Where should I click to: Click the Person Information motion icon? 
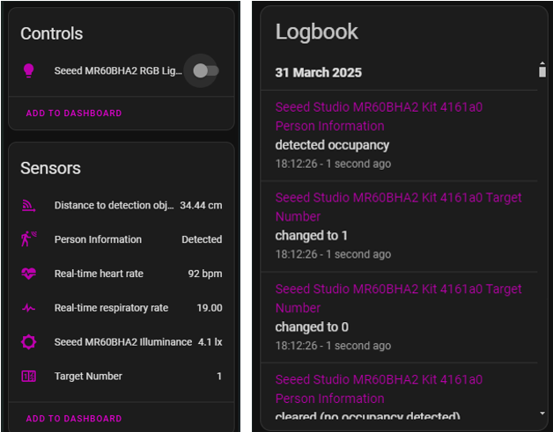click(x=28, y=239)
